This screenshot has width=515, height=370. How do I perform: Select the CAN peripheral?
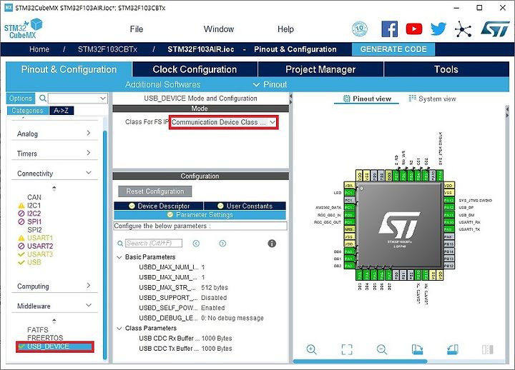coord(34,197)
